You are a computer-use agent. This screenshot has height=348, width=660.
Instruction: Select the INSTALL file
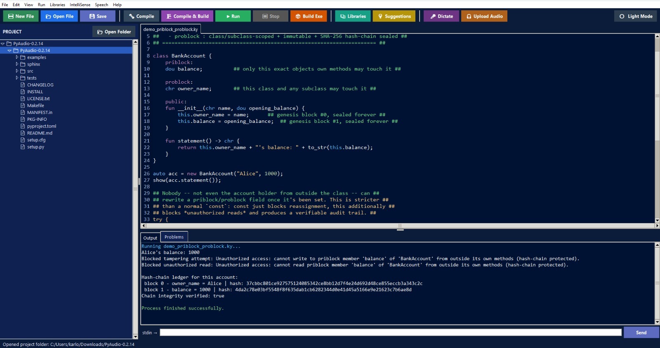click(x=35, y=92)
